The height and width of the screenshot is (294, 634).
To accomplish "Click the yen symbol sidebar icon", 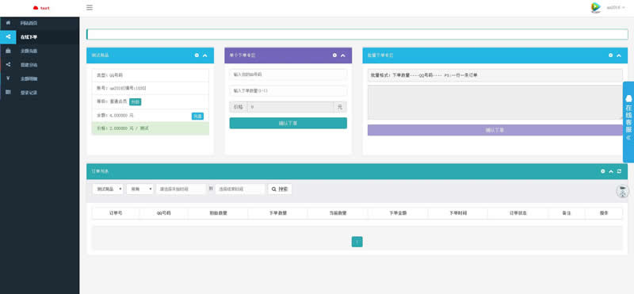I will tap(8, 78).
